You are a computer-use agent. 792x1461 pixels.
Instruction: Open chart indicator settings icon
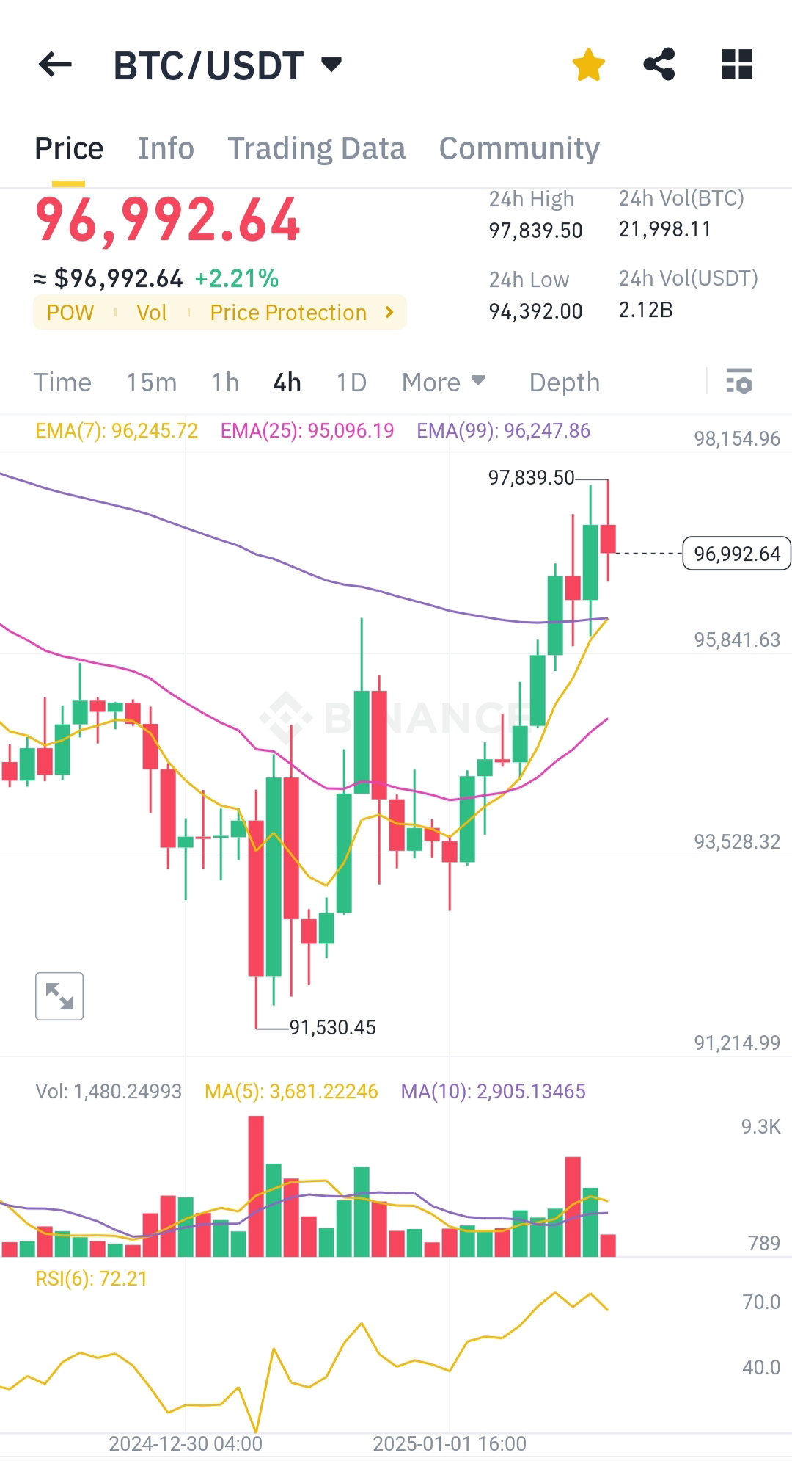[739, 382]
